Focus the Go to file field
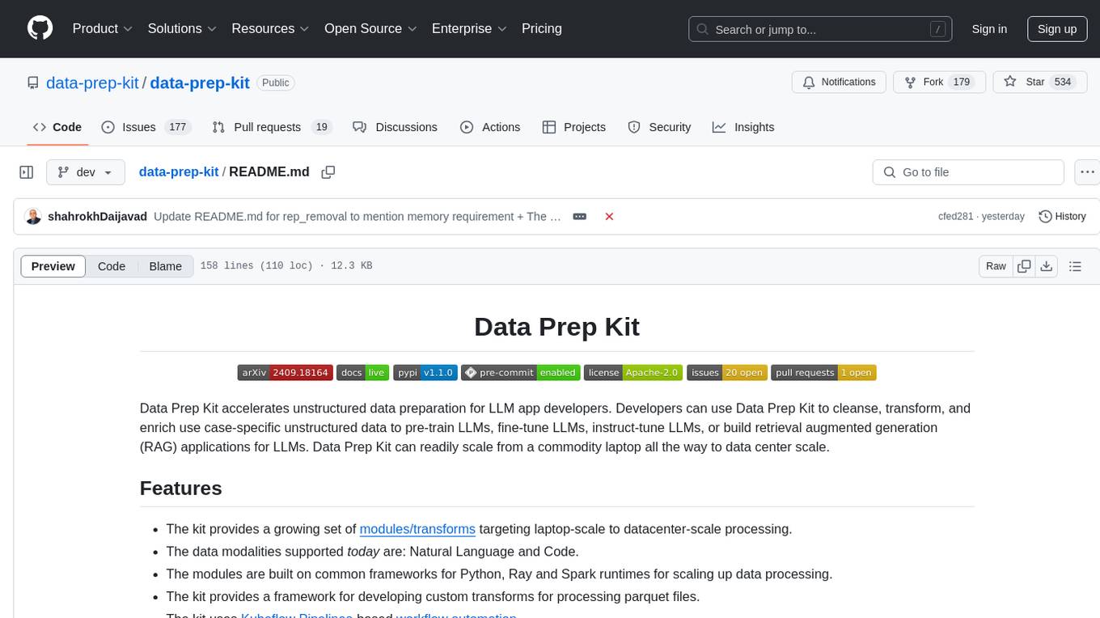 coord(968,172)
